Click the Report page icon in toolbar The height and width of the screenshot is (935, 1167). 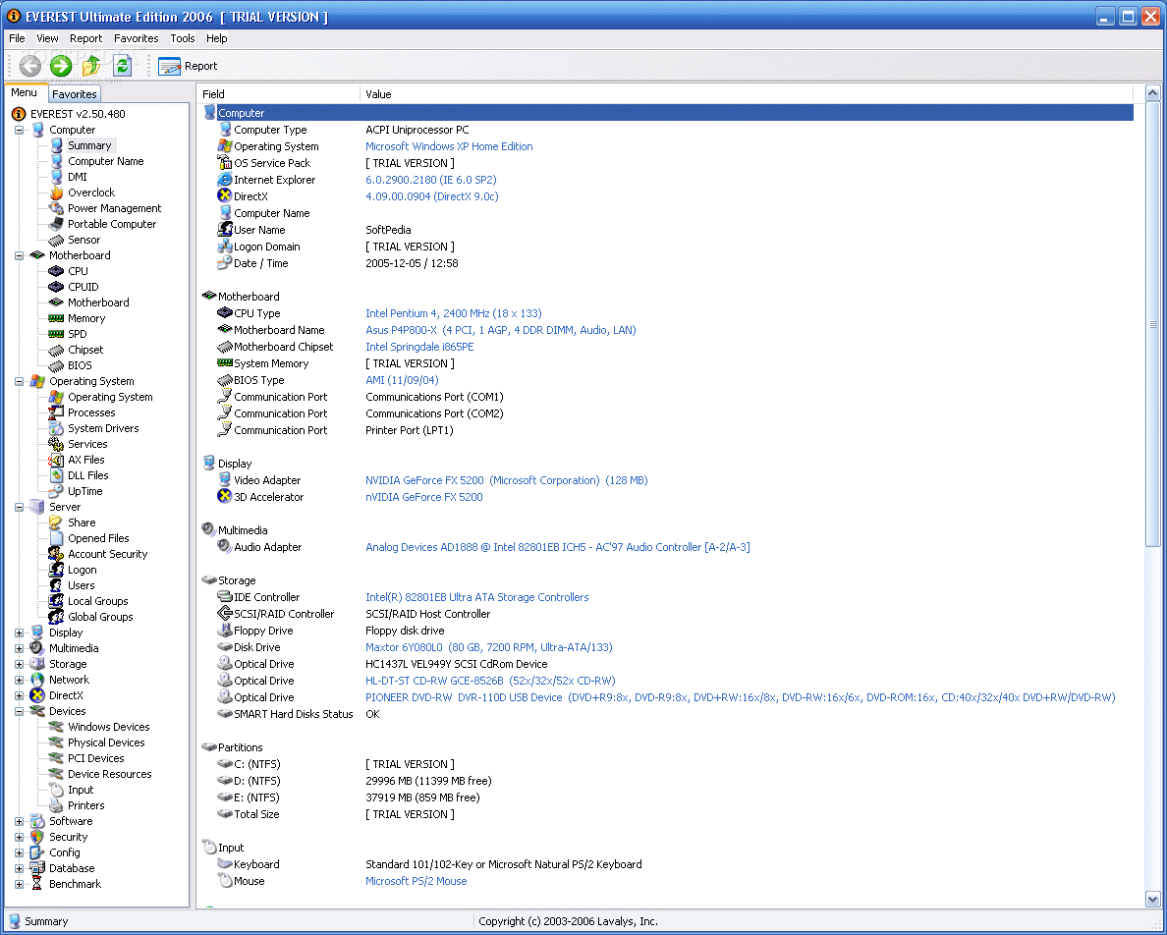point(170,66)
